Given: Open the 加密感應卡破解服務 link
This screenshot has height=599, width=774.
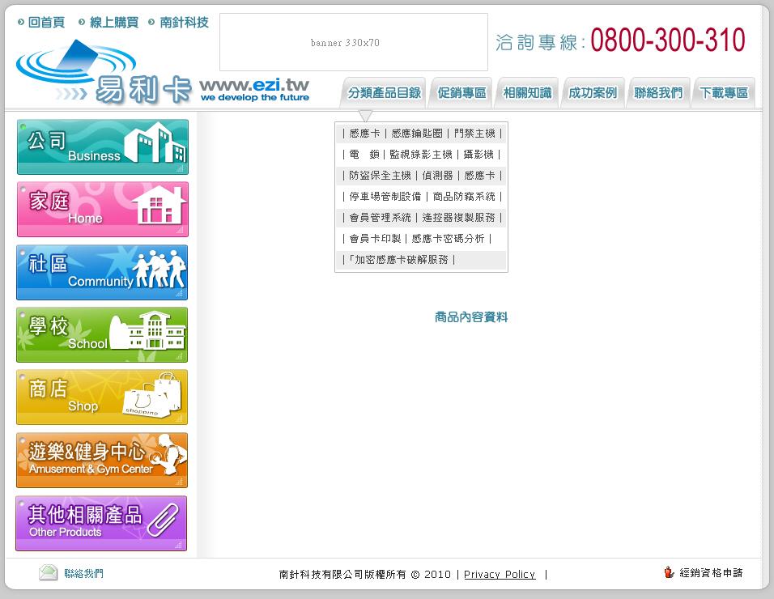Looking at the screenshot, I should [x=398, y=260].
